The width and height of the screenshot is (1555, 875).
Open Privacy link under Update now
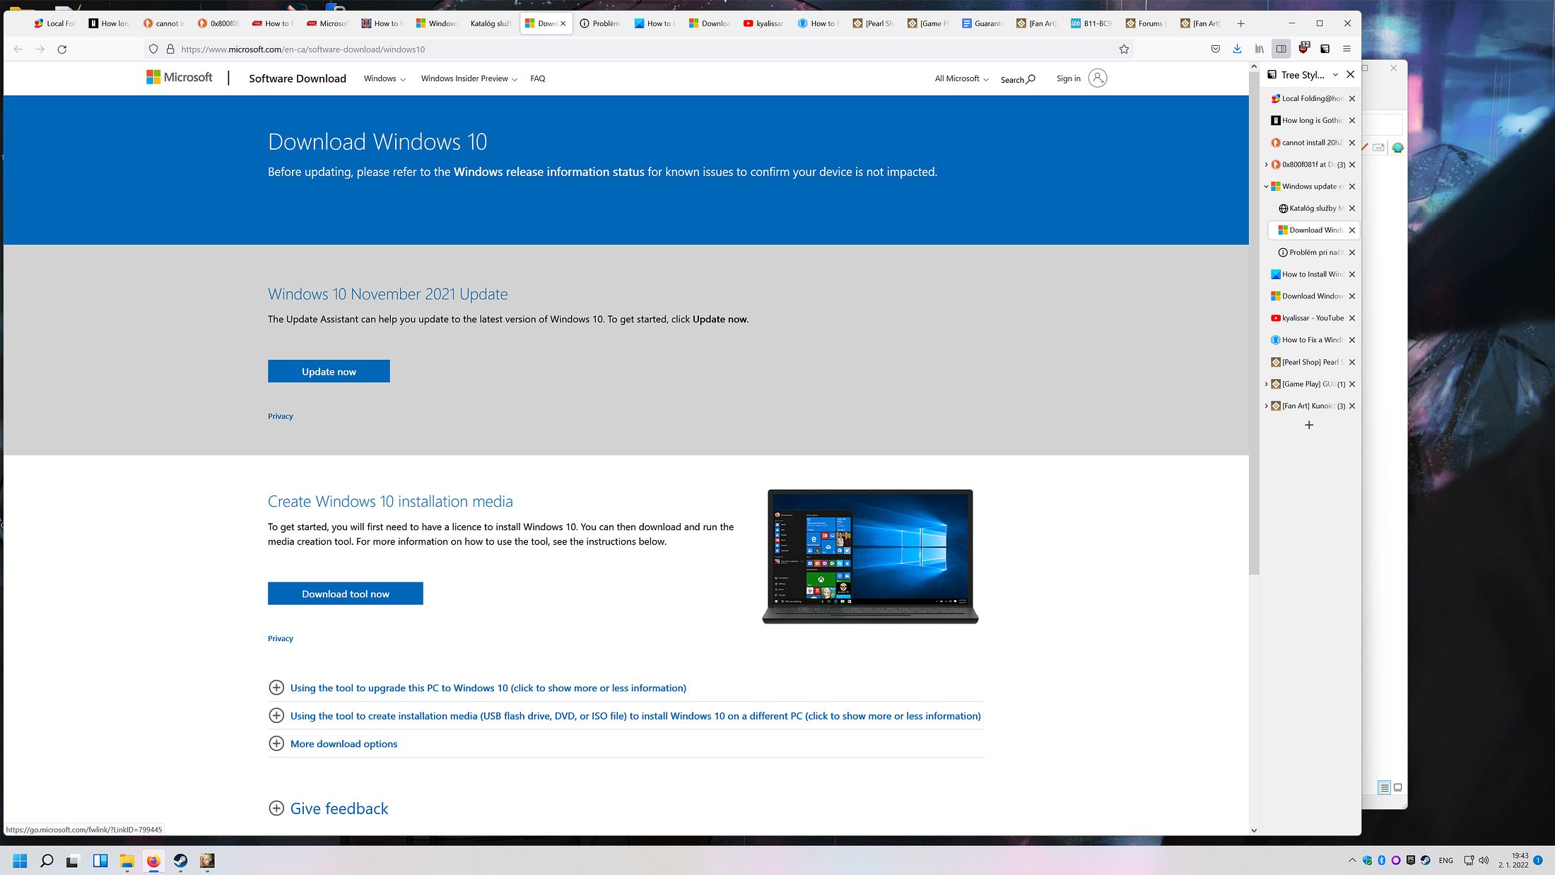(281, 416)
